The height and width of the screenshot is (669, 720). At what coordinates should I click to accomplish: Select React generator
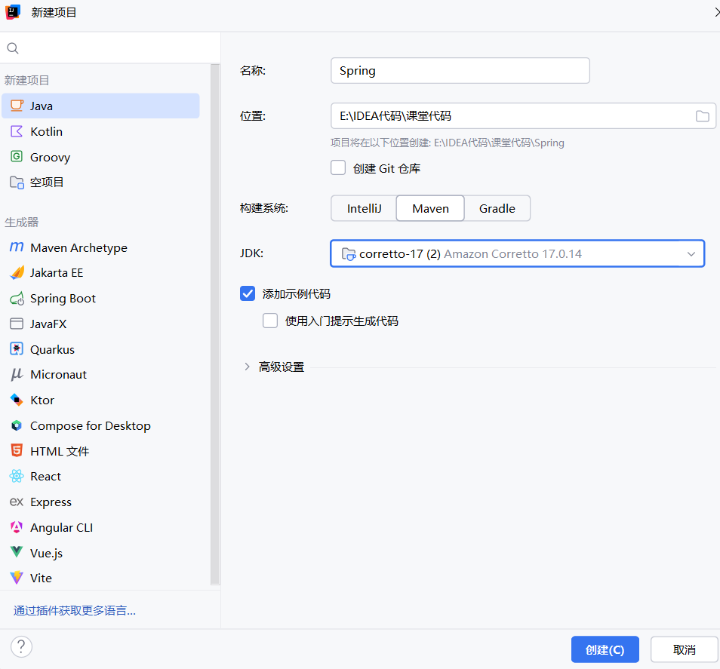pos(100,476)
